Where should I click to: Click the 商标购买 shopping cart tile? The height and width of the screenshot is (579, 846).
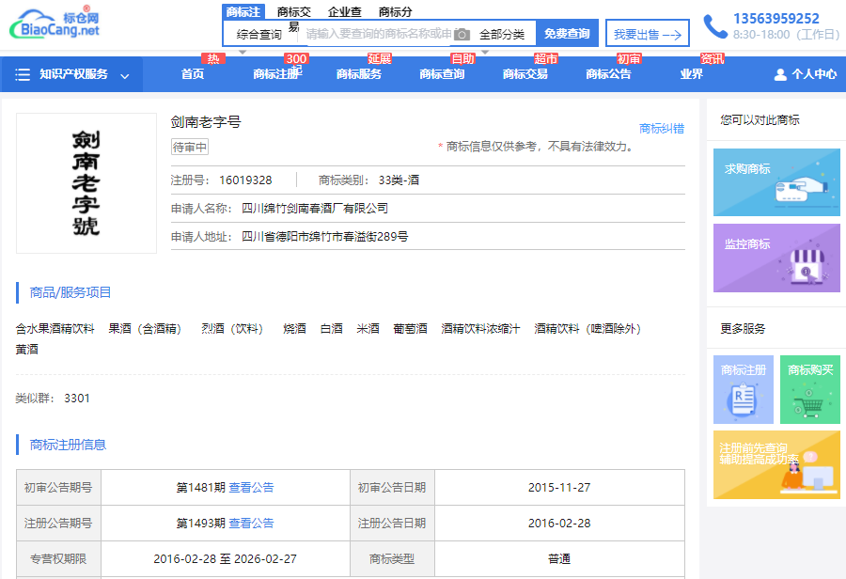pyautogui.click(x=809, y=389)
